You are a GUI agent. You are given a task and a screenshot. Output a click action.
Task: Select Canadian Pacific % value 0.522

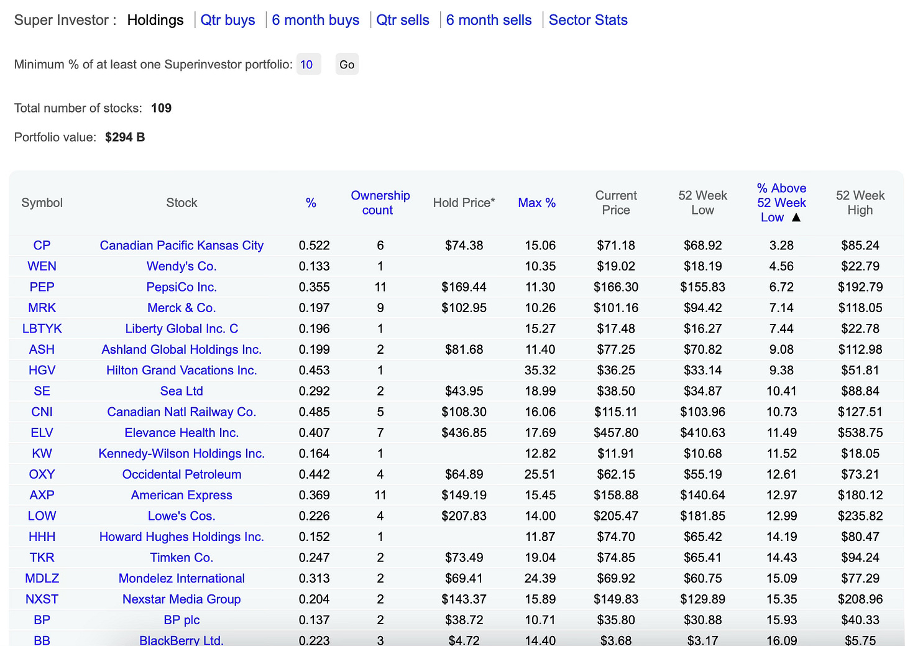[314, 245]
